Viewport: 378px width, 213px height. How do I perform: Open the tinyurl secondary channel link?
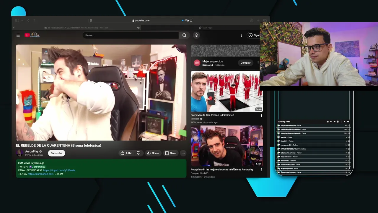(x=59, y=170)
